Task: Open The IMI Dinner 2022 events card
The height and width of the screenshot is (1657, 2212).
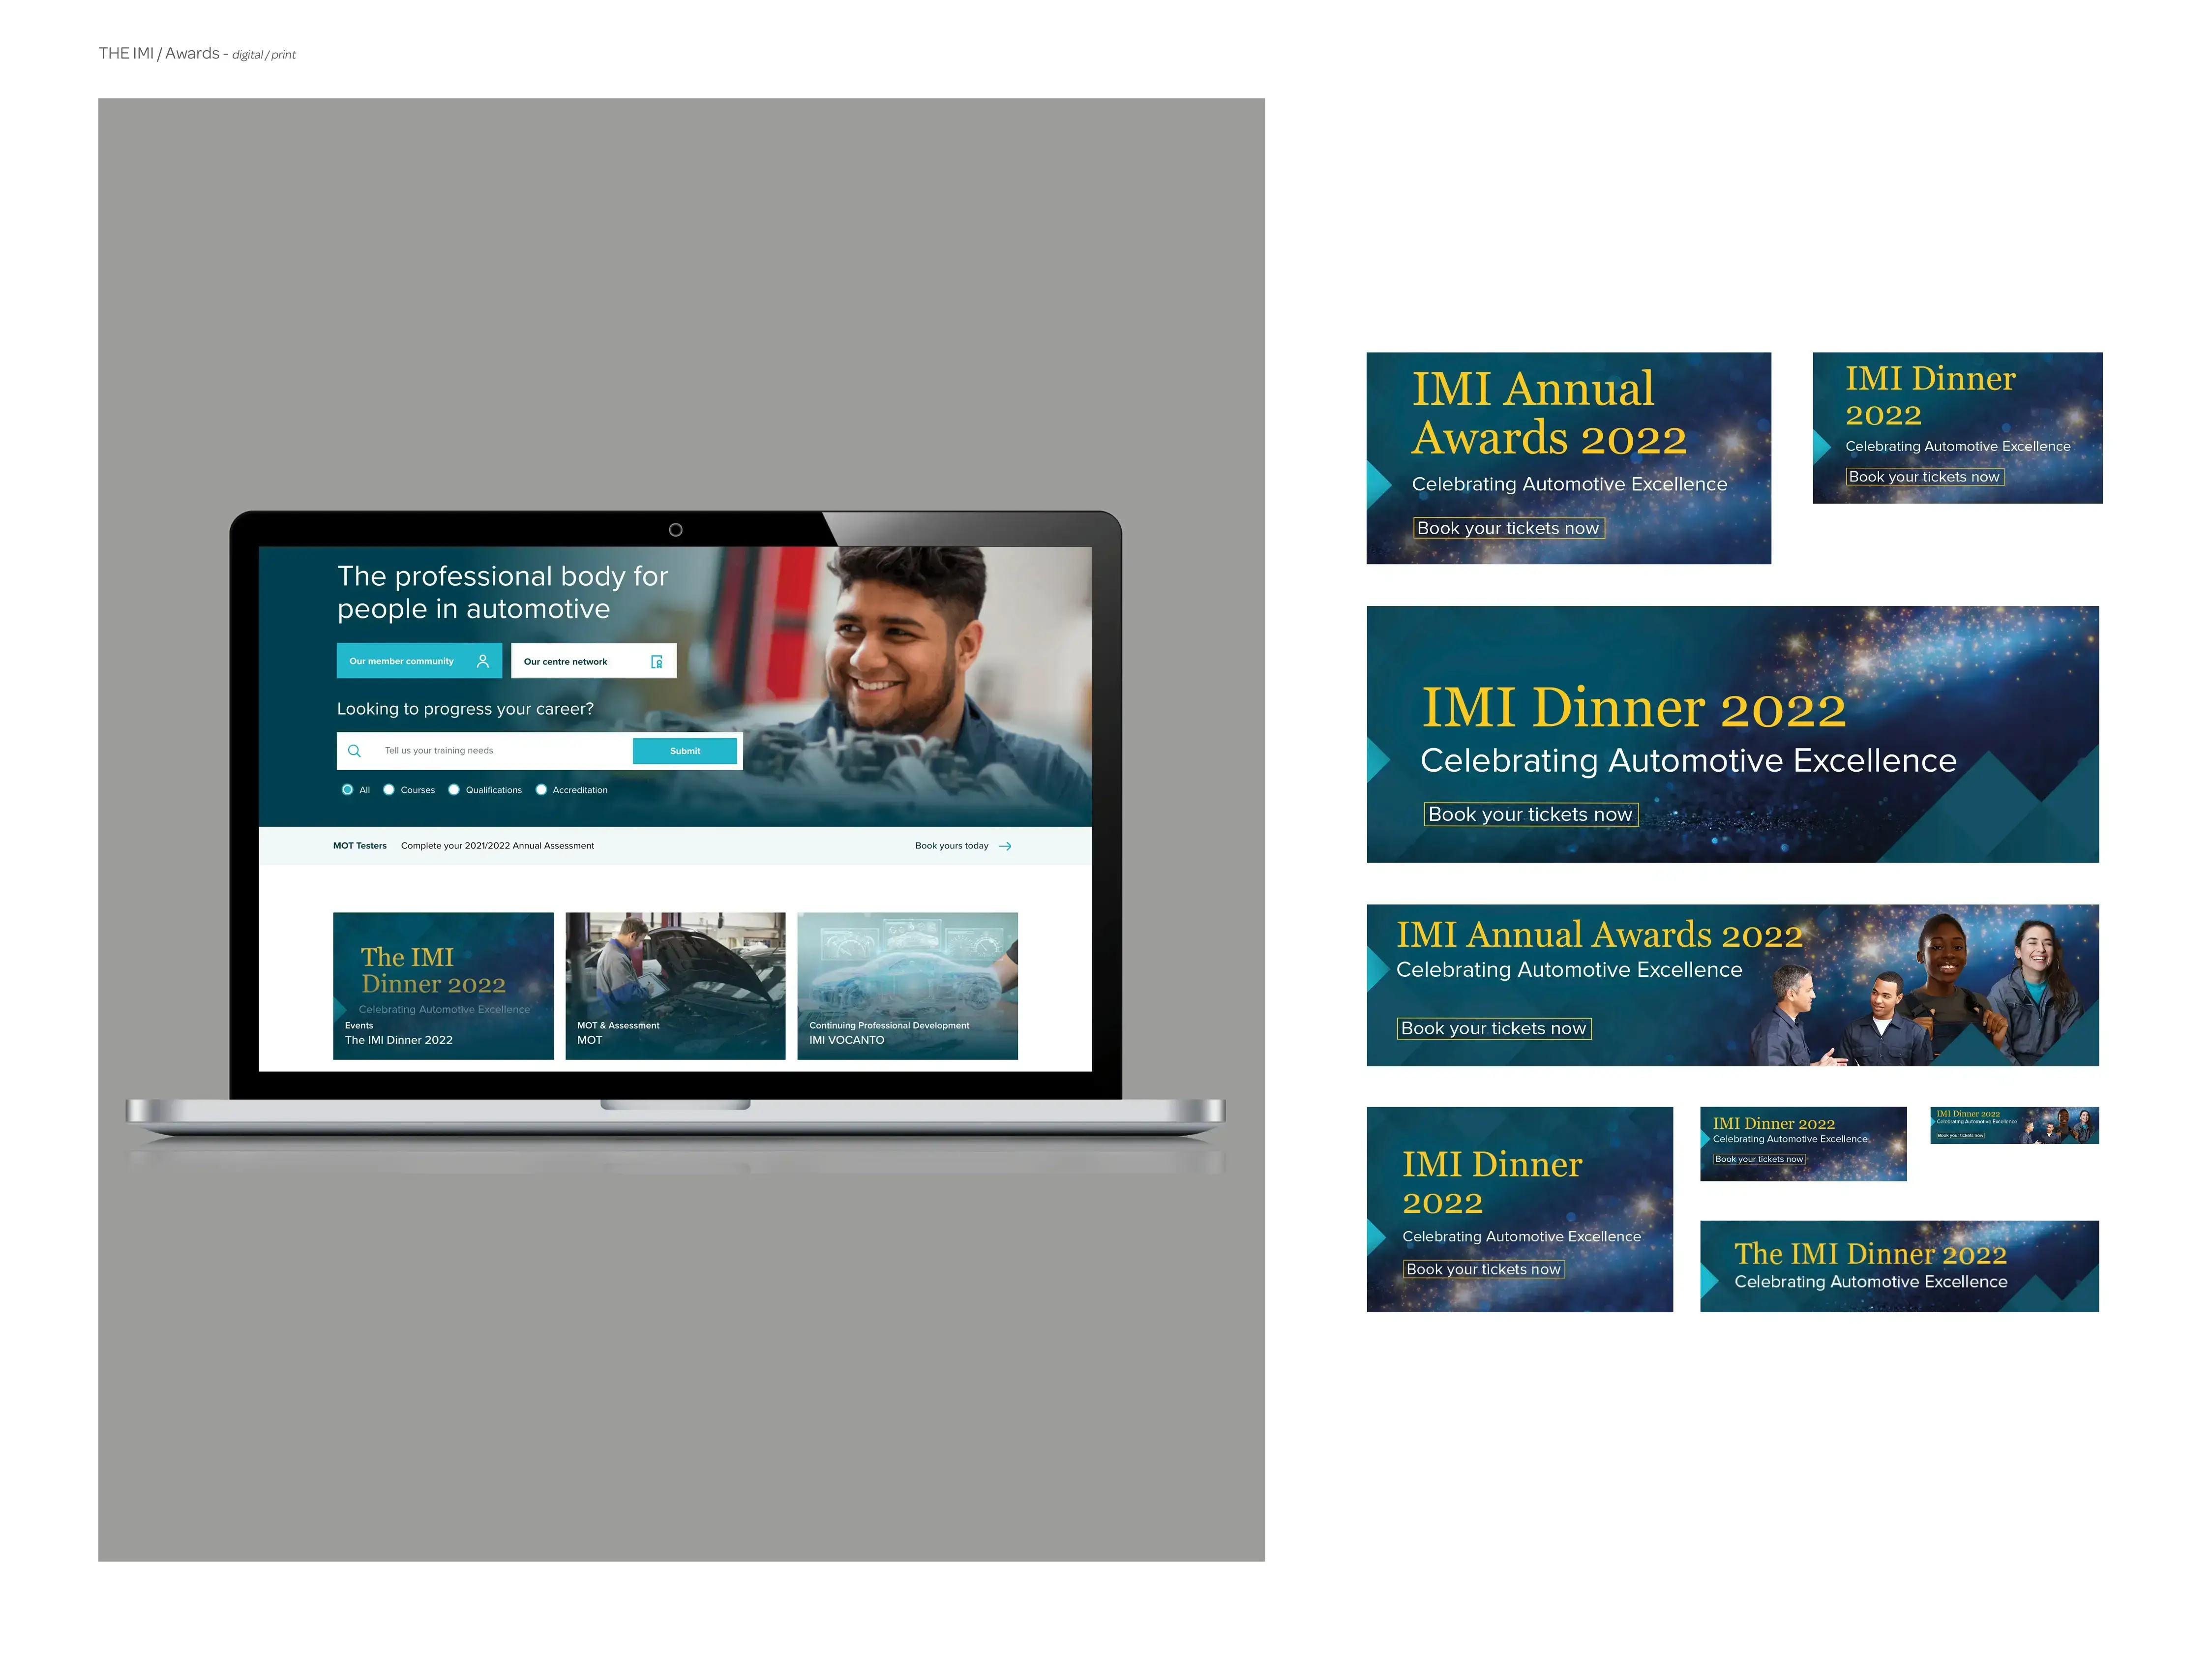Action: tap(443, 985)
